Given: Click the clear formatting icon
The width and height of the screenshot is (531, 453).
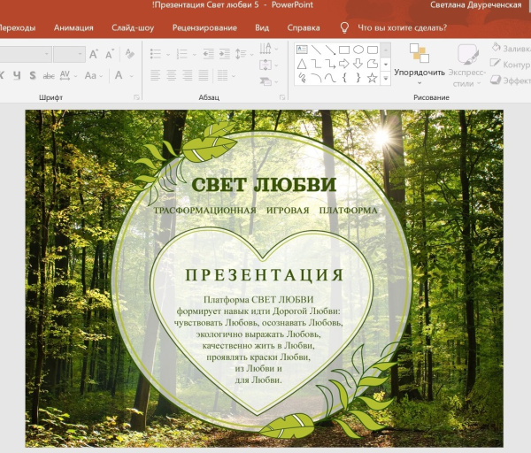Looking at the screenshot, I should pos(130,54).
